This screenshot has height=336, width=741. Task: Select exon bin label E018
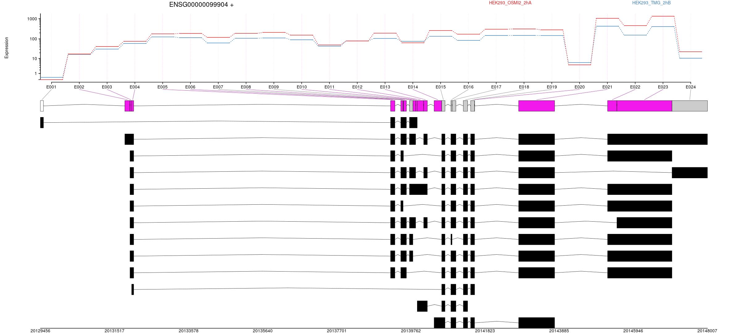click(x=524, y=87)
